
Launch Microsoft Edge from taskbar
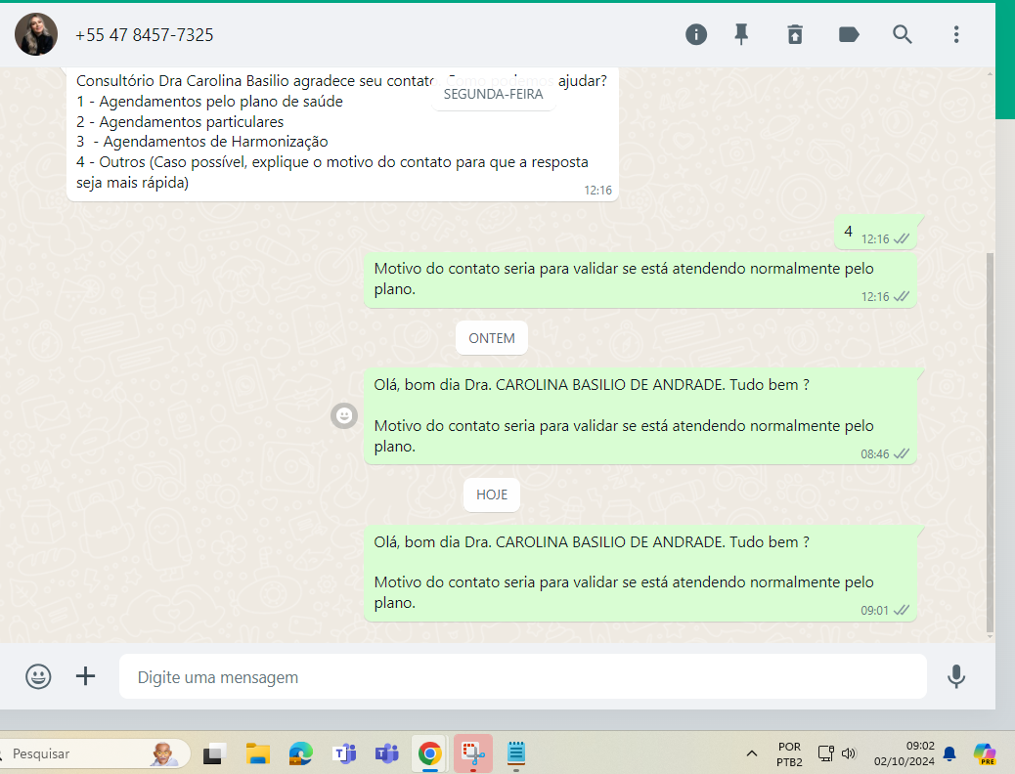300,753
